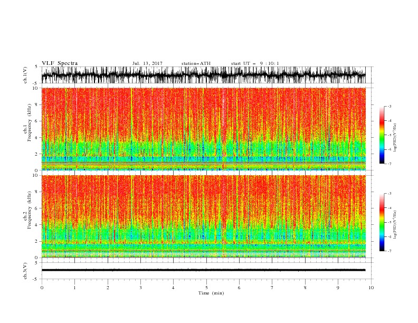
Task: Click the '-3' label on upper color bar
Action: 389,106
